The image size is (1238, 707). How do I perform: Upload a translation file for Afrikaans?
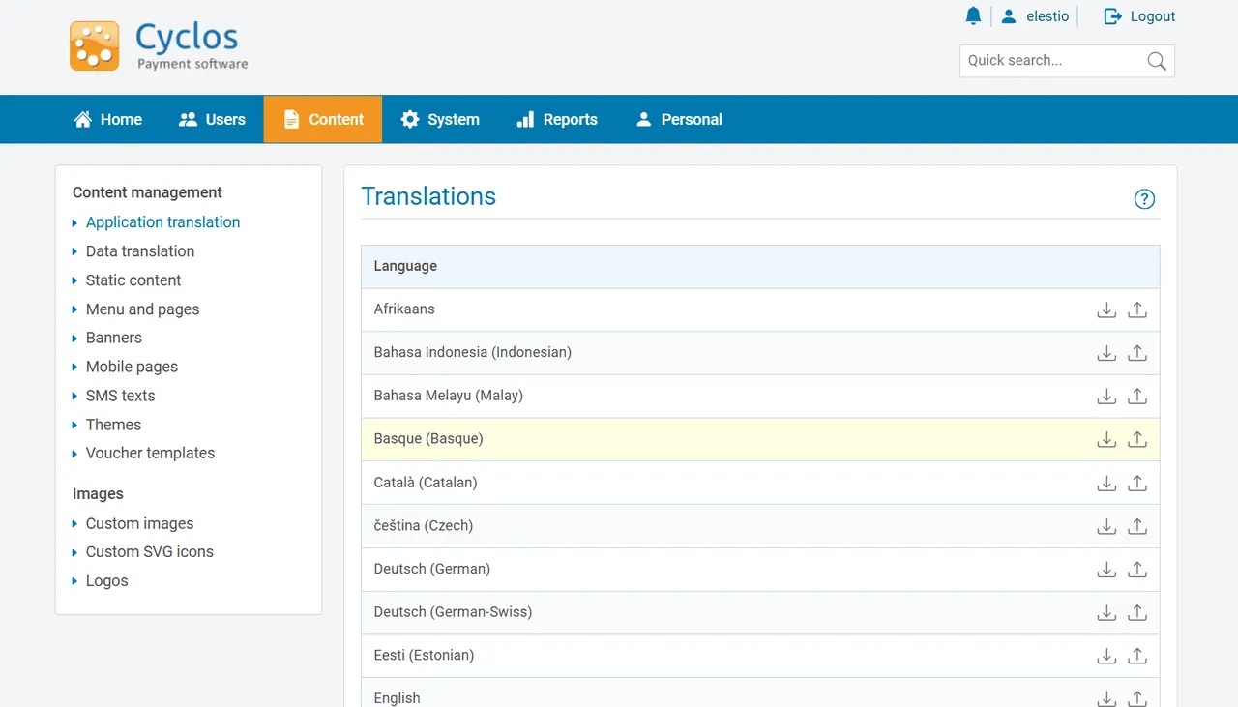tap(1137, 309)
